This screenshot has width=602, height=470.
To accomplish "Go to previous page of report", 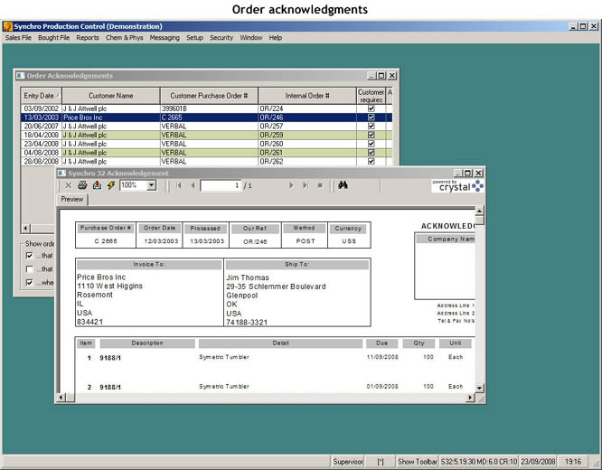I will 193,185.
